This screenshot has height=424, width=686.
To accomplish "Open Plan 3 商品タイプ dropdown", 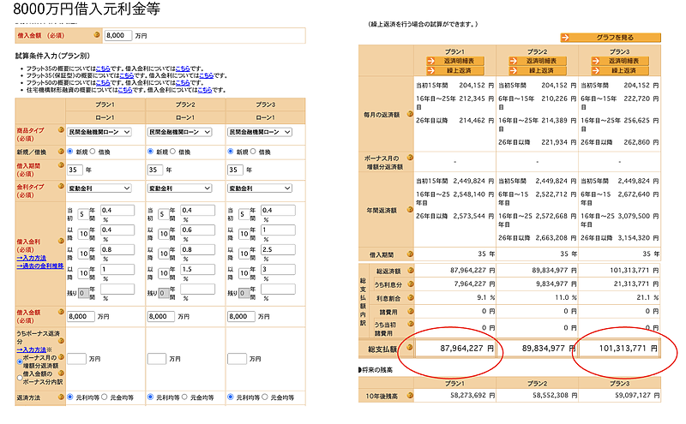I will pyautogui.click(x=258, y=132).
